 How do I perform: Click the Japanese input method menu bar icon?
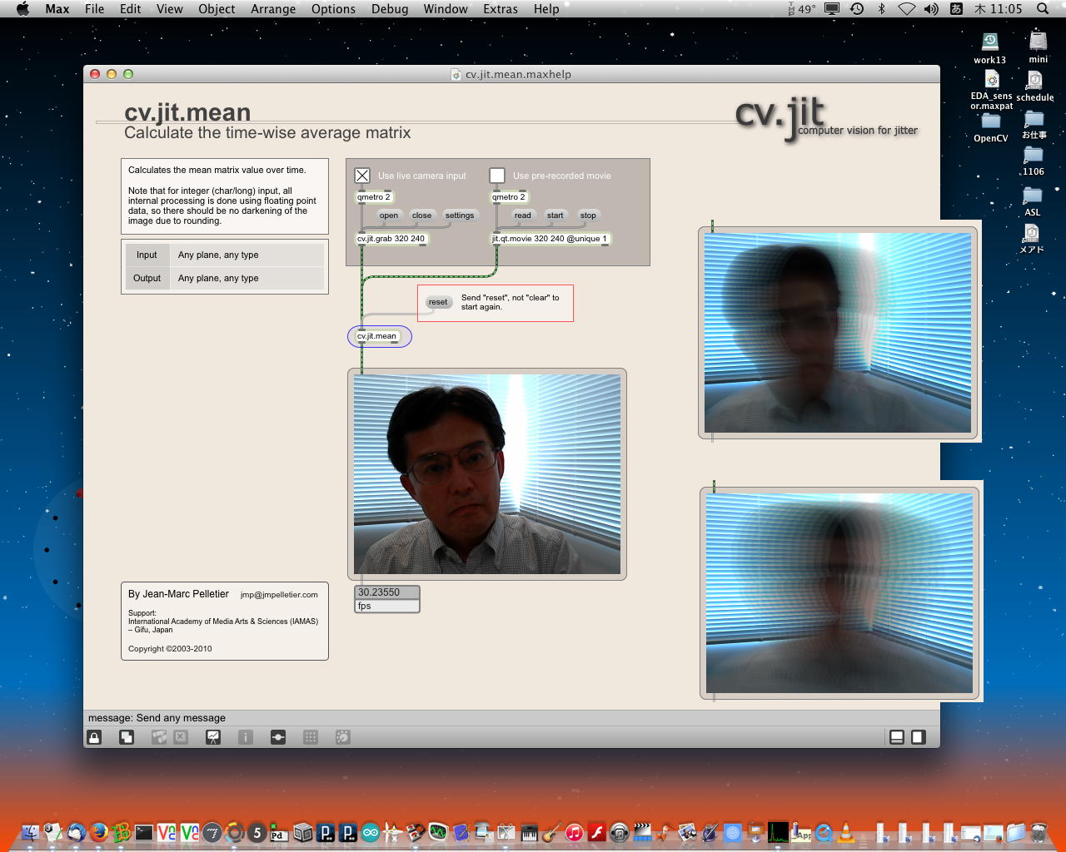[957, 8]
